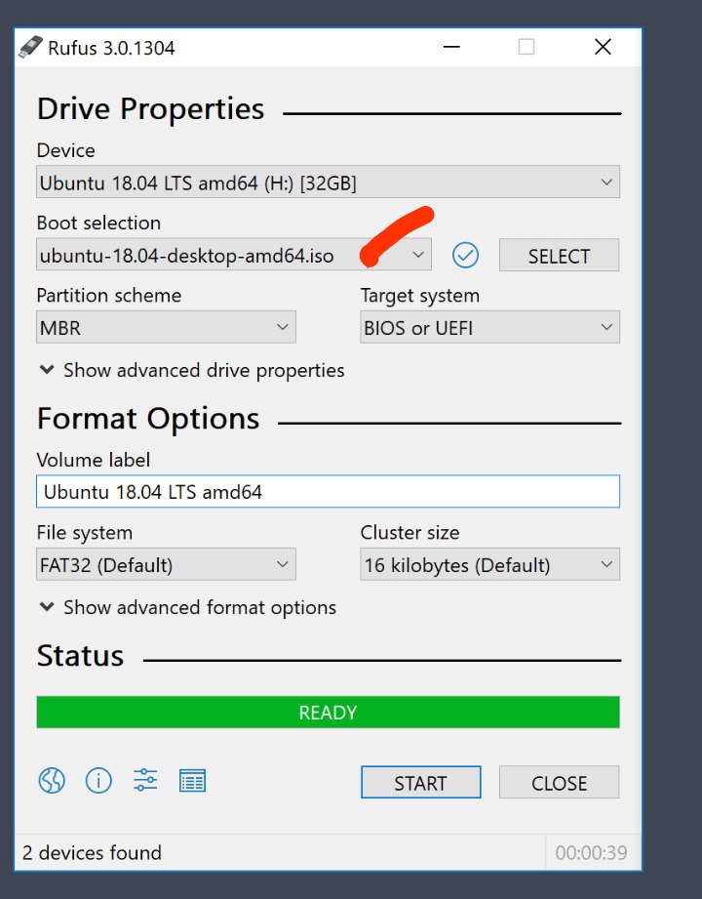Click the 'Target system' label

click(420, 296)
